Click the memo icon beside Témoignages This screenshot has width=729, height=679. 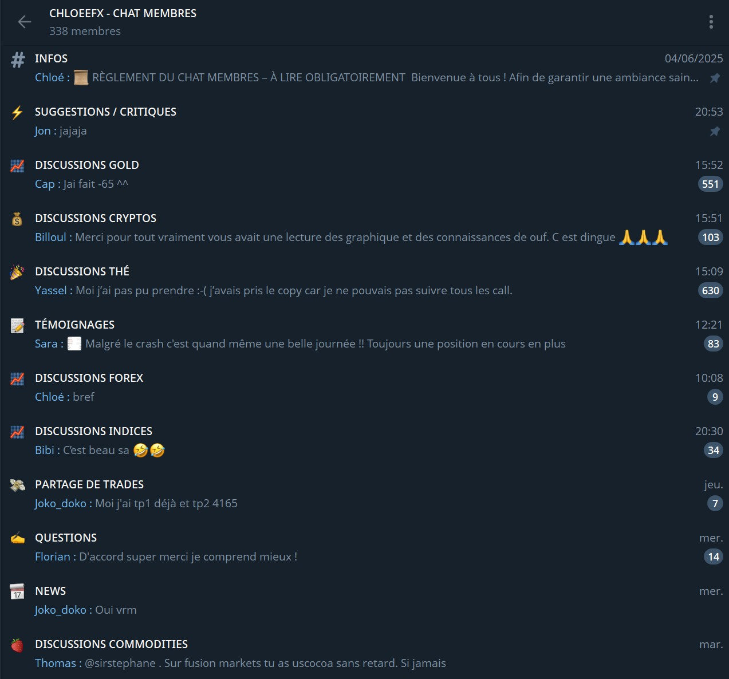17,325
